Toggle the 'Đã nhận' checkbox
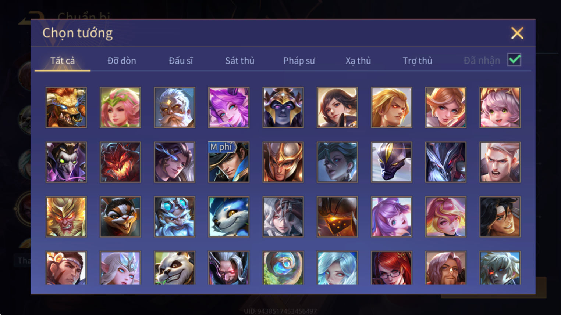Image resolution: width=561 pixels, height=315 pixels. tap(514, 59)
